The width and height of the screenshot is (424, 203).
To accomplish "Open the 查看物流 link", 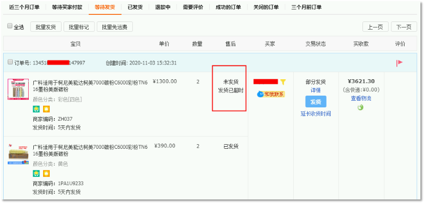I will pyautogui.click(x=361, y=98).
